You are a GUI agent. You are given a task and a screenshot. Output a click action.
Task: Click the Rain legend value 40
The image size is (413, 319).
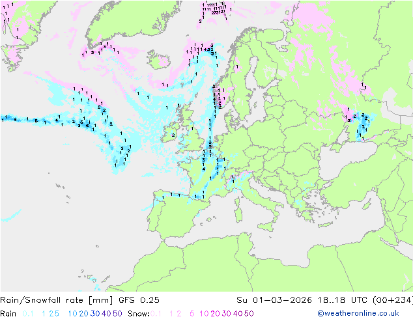coord(106,314)
